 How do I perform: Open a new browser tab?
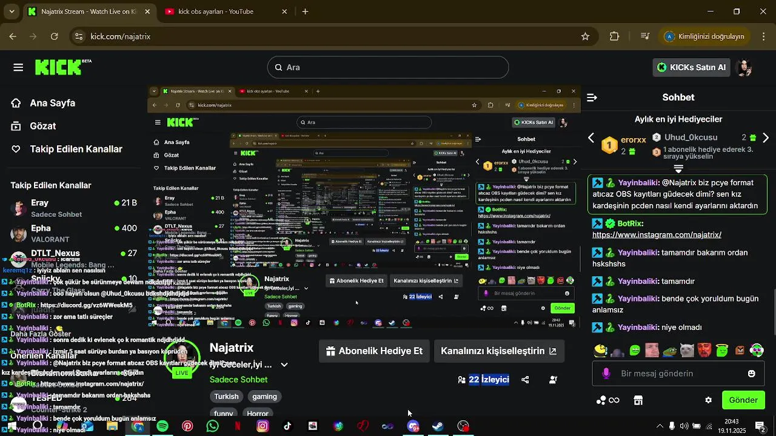(305, 12)
